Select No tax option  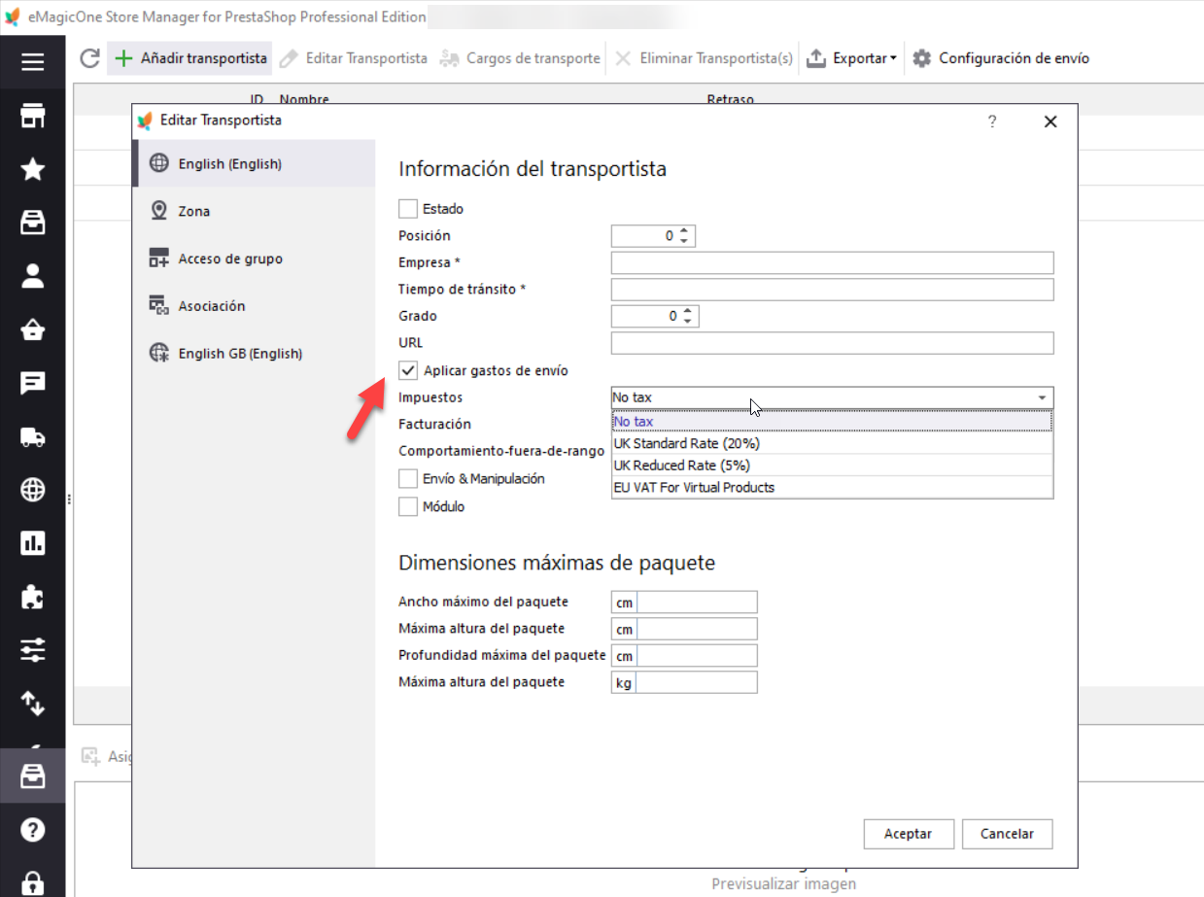(x=833, y=421)
